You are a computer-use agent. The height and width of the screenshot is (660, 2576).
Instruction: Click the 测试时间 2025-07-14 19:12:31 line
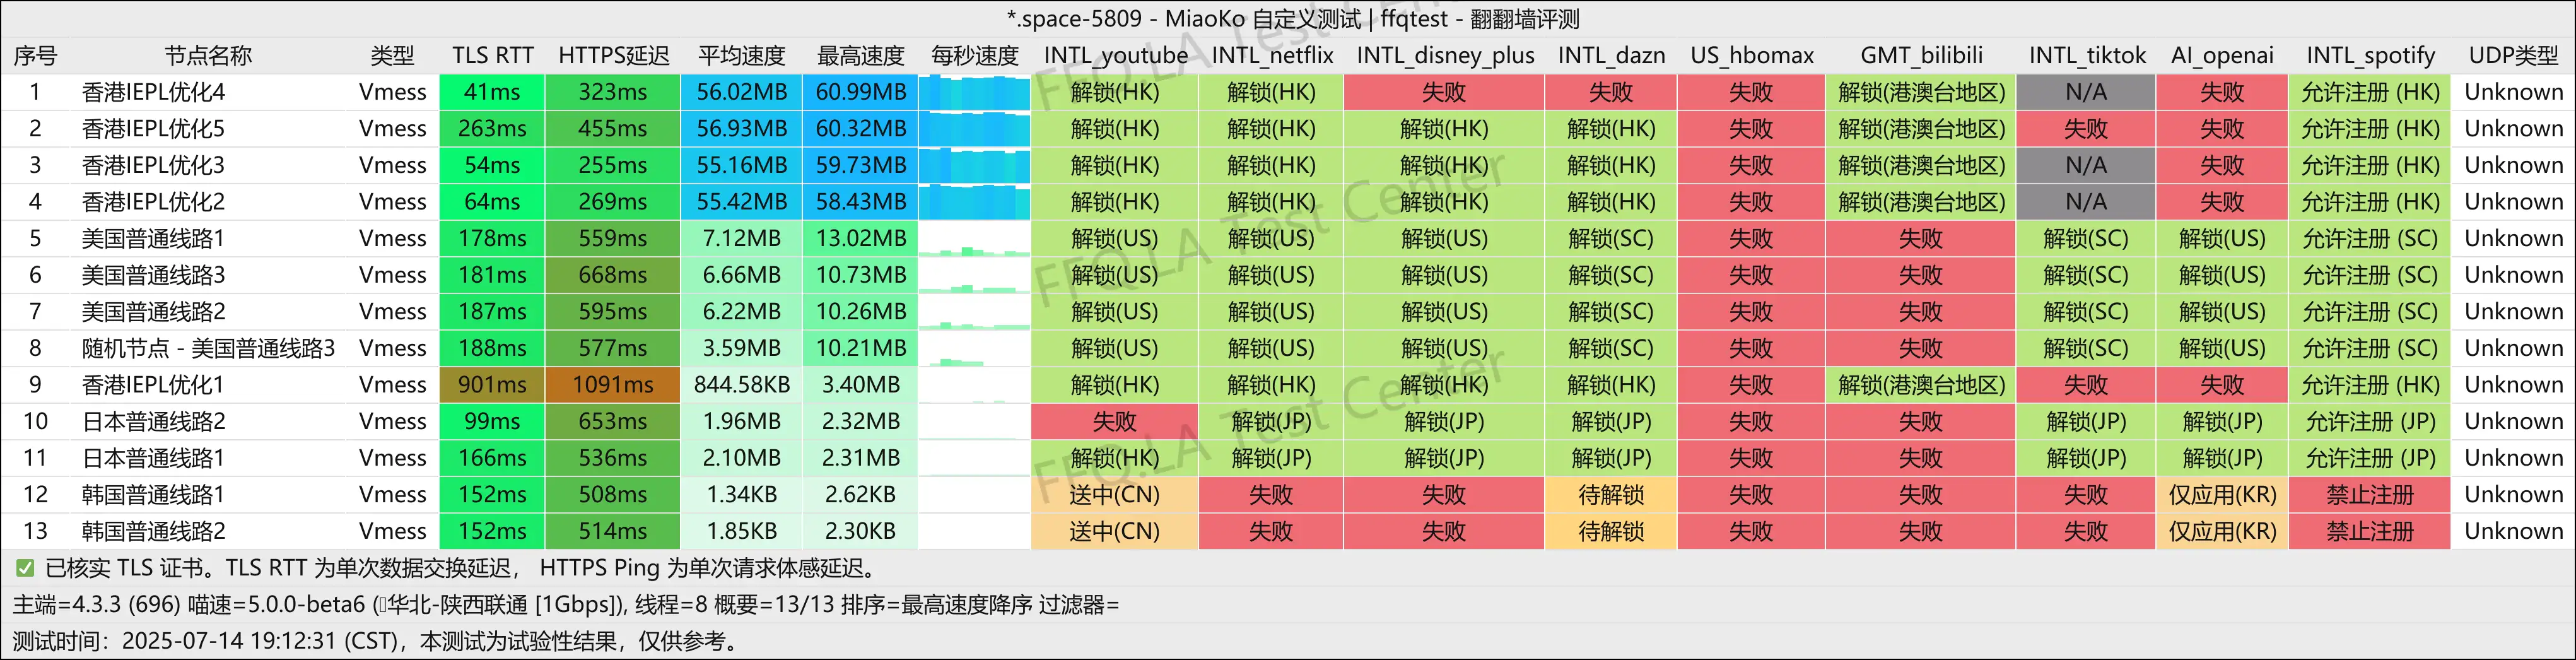377,641
